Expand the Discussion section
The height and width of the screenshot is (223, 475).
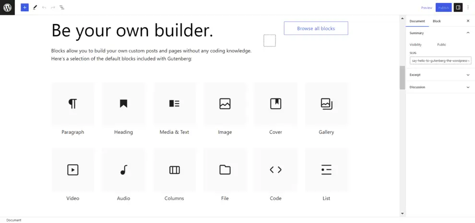(x=468, y=87)
